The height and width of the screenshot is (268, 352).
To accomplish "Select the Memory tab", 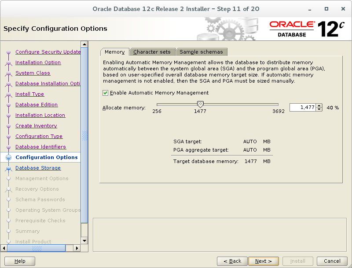I will [x=115, y=52].
